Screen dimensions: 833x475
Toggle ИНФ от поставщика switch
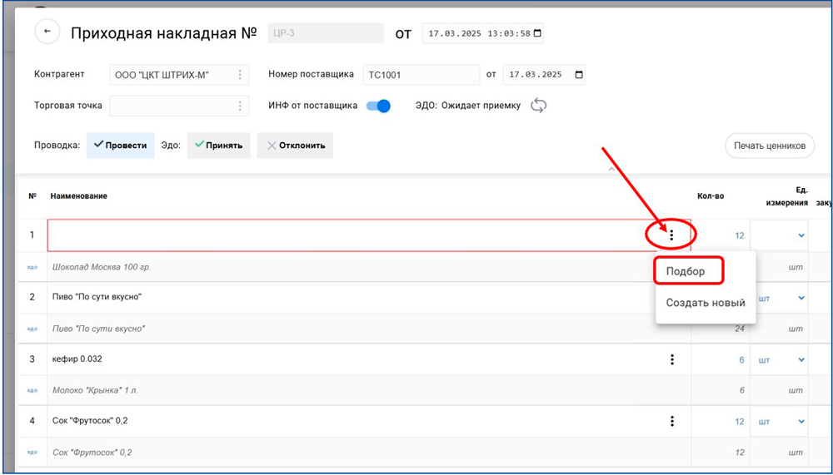coord(378,106)
